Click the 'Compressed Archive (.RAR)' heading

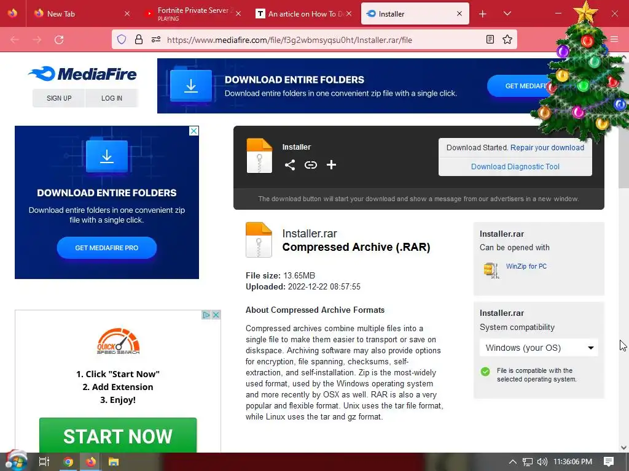coord(356,247)
